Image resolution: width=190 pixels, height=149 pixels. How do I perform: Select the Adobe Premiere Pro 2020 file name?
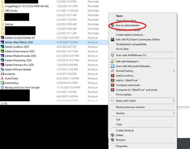(19, 65)
